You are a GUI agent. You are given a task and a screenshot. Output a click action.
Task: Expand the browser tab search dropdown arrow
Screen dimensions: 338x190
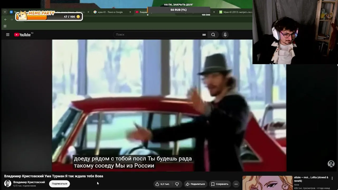coord(5,12)
